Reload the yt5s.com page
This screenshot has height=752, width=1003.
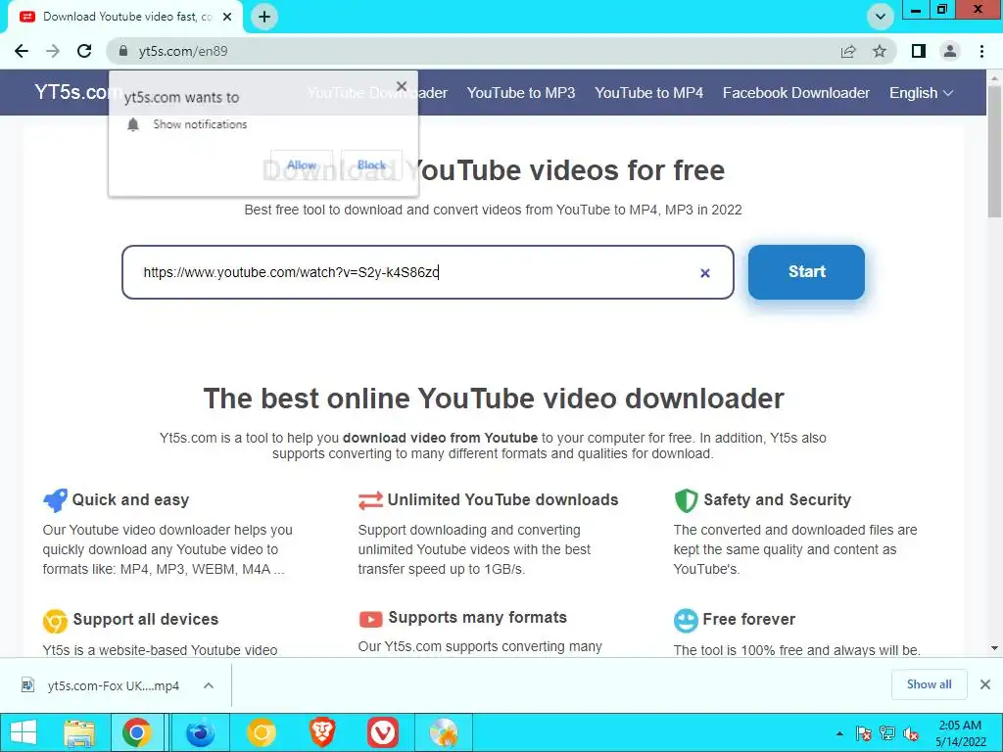click(84, 51)
